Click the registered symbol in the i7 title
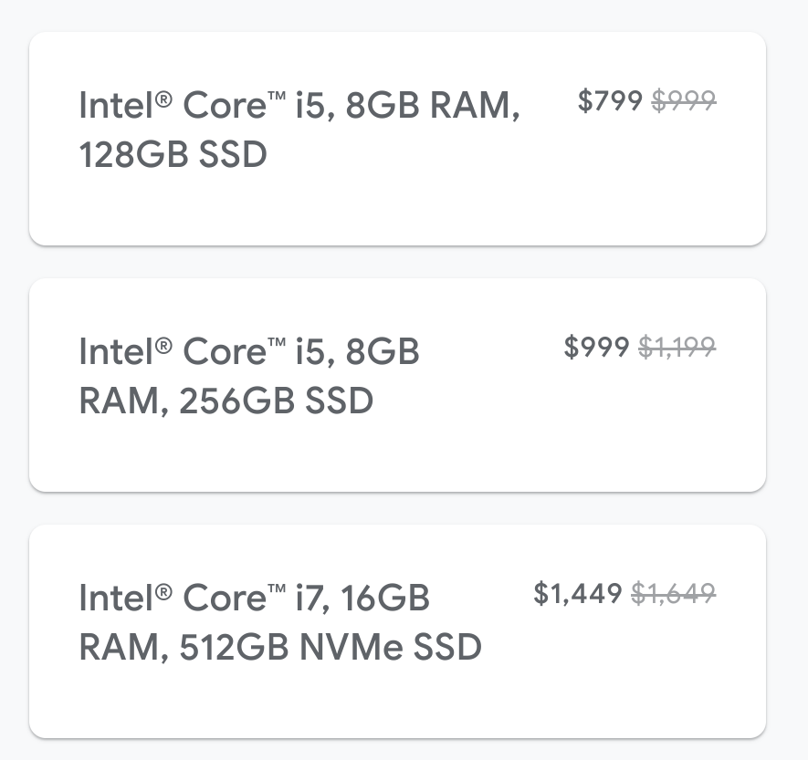The width and height of the screenshot is (808, 760). 163,592
